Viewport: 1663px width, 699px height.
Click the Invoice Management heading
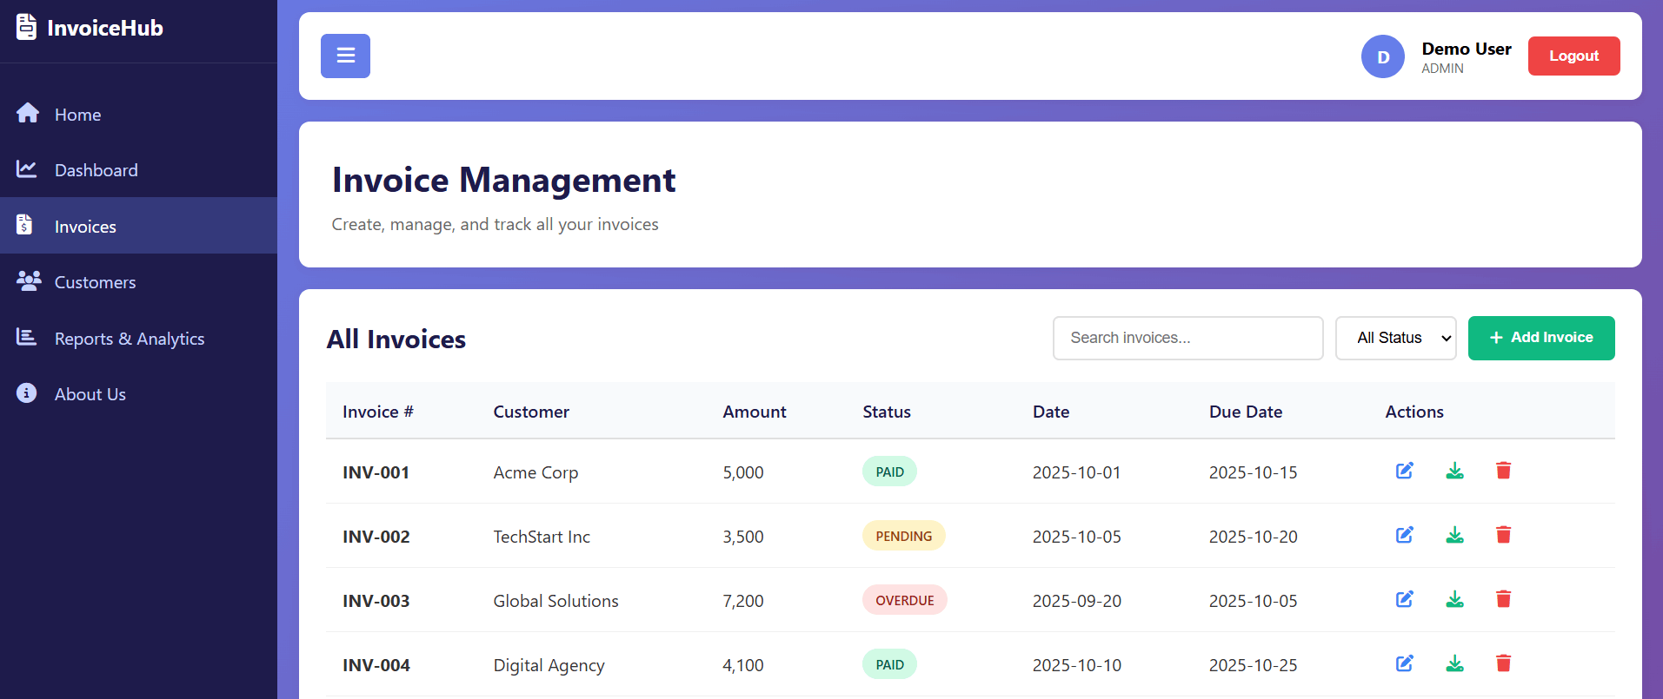pos(503,180)
